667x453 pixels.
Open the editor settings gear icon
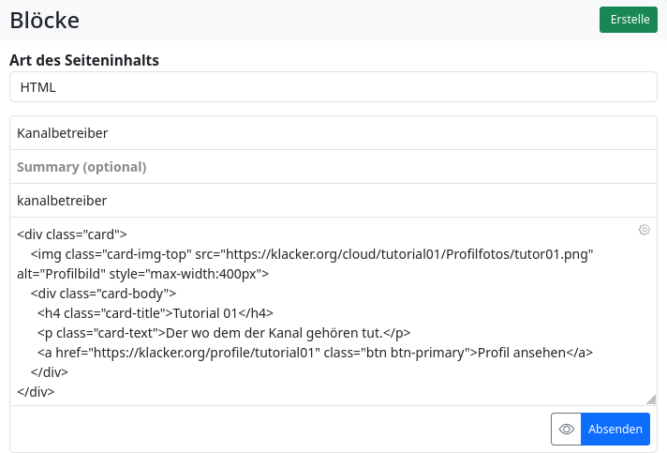pos(644,230)
